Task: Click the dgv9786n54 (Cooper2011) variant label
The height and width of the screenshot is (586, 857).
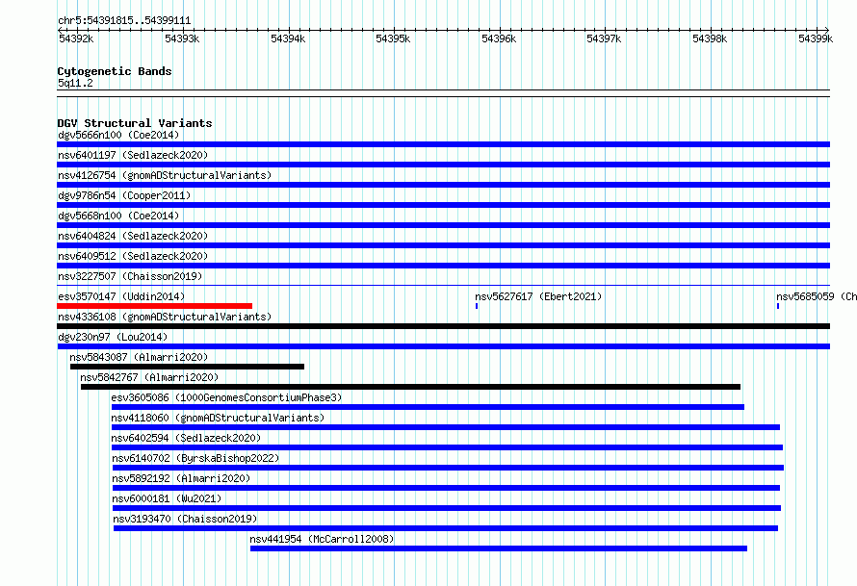Action: (124, 195)
